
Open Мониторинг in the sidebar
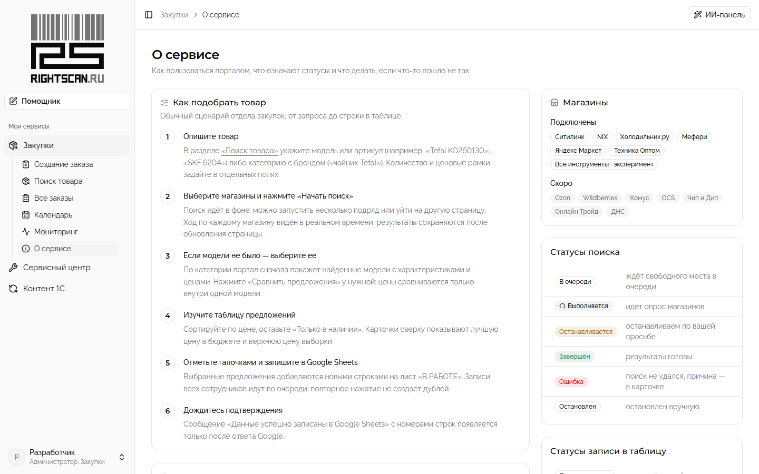click(67, 232)
